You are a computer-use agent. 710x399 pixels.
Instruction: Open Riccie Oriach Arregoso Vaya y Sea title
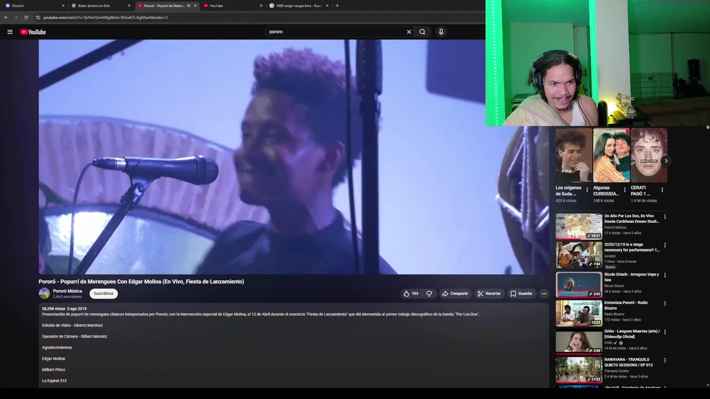click(631, 277)
